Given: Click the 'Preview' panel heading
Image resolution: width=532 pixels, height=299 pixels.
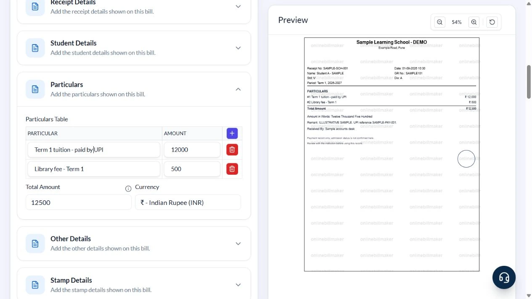Looking at the screenshot, I should (x=293, y=20).
